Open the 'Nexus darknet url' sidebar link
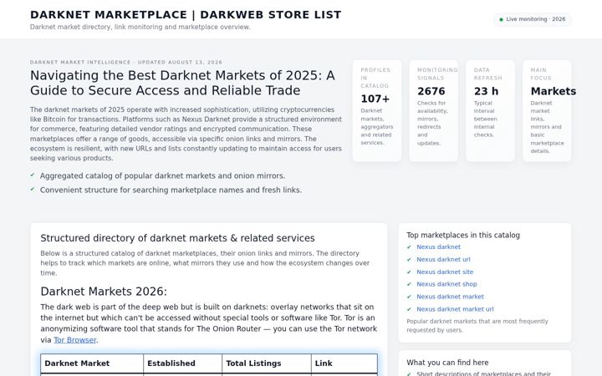The image size is (602, 376). click(x=443, y=260)
